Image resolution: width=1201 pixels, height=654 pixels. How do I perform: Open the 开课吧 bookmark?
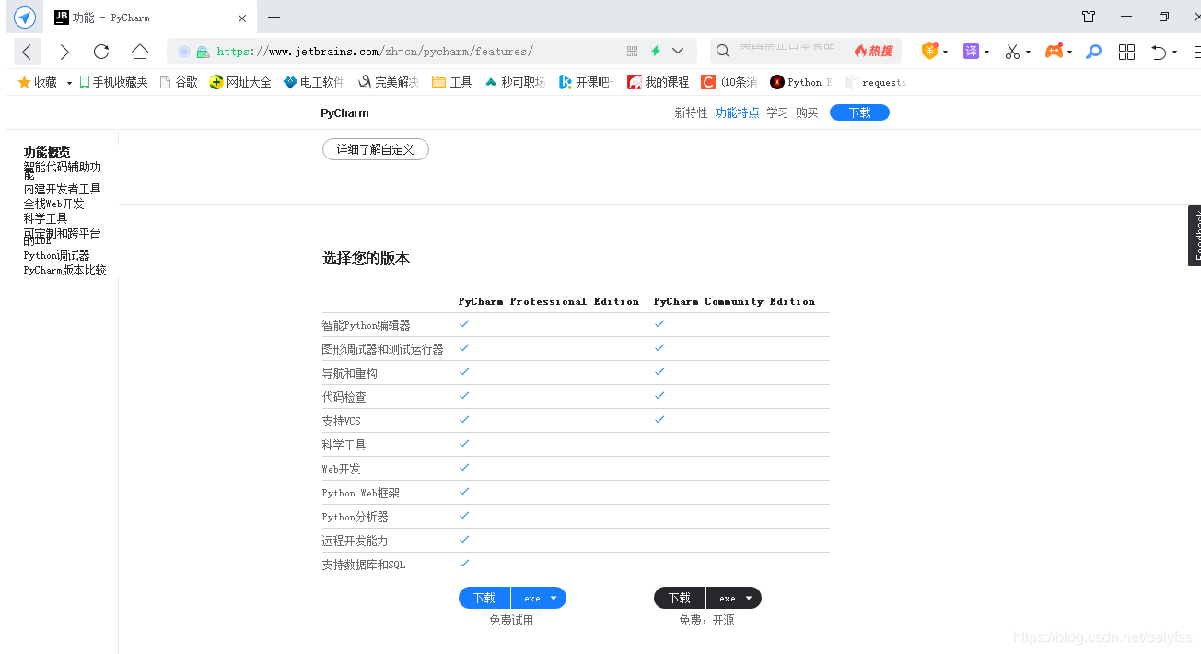pos(586,82)
